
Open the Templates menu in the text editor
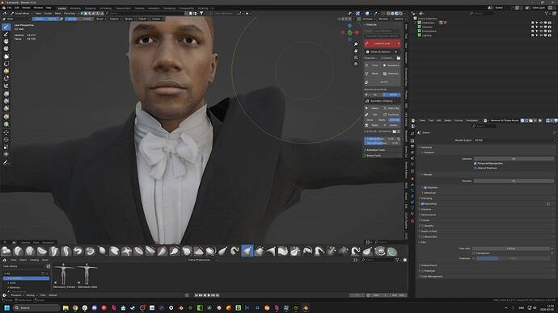[x=472, y=121]
